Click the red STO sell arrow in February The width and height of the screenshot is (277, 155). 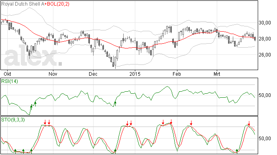(x=191, y=123)
